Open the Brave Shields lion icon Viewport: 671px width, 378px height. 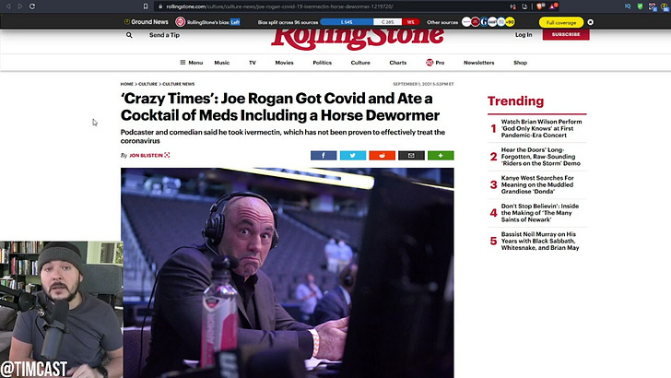pyautogui.click(x=540, y=6)
